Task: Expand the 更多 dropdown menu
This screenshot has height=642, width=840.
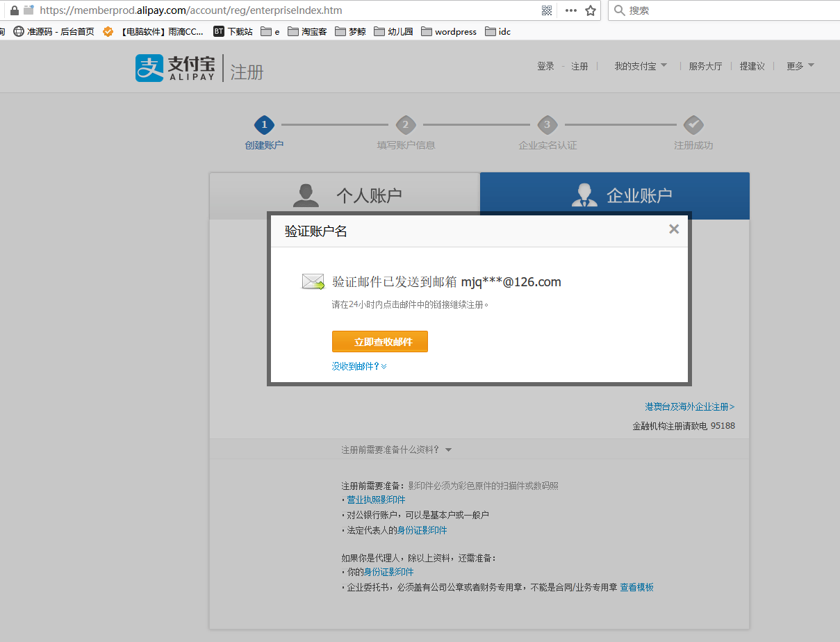Action: 800,66
